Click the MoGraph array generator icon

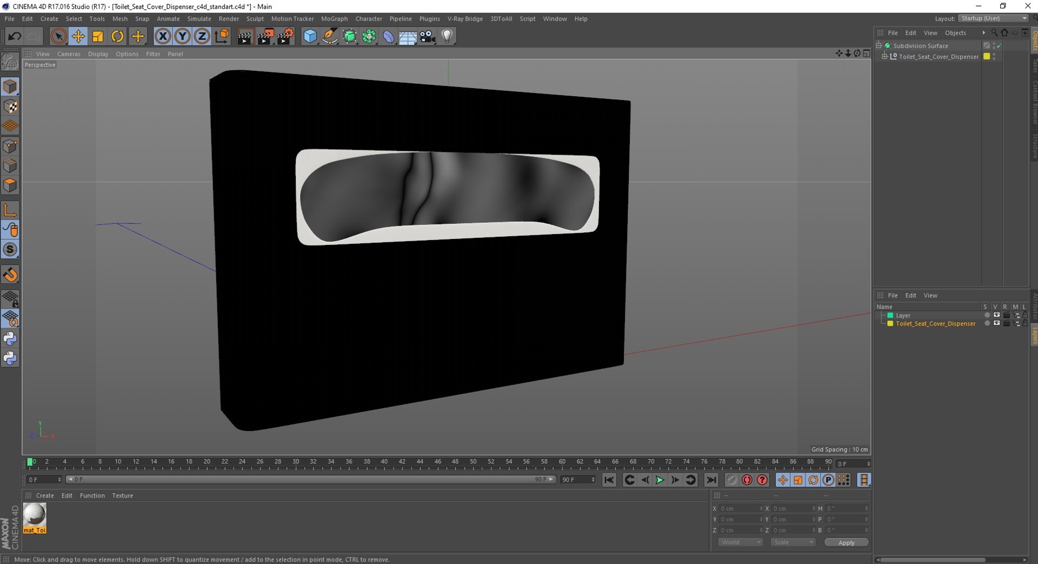click(369, 36)
